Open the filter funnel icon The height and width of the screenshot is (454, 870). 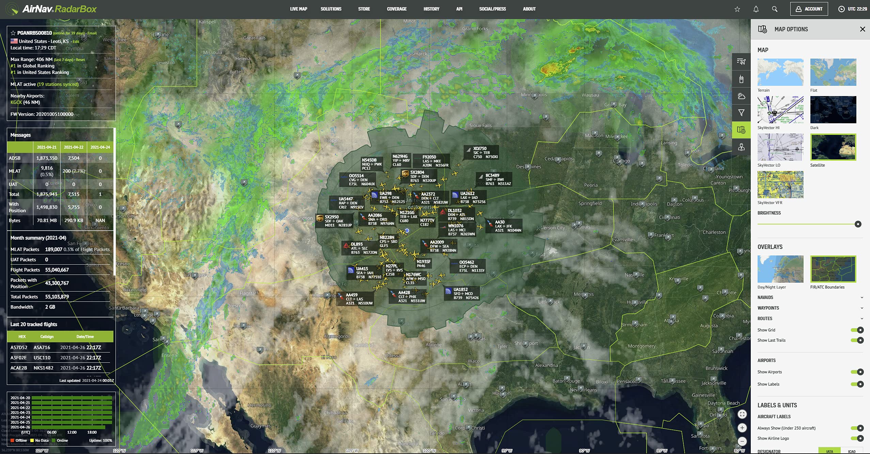click(x=741, y=113)
